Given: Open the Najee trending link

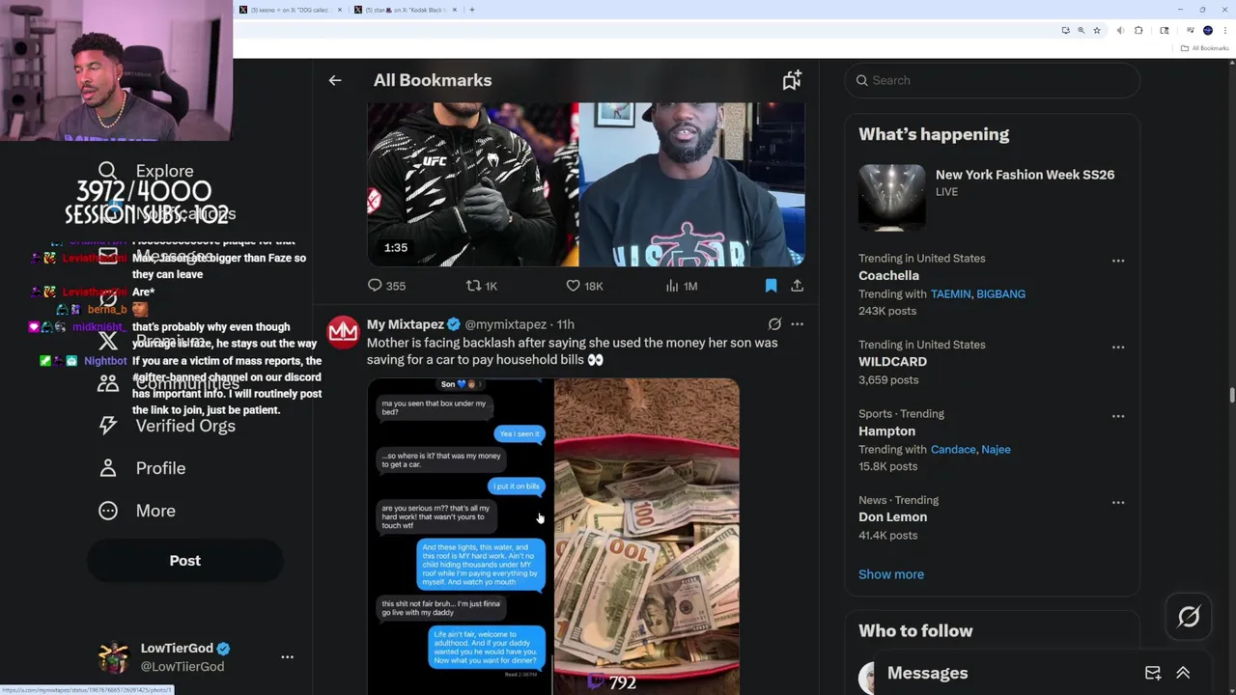Looking at the screenshot, I should click(996, 449).
